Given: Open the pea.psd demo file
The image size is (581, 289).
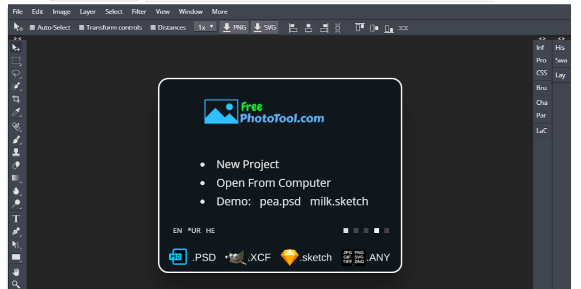Looking at the screenshot, I should (x=280, y=201).
